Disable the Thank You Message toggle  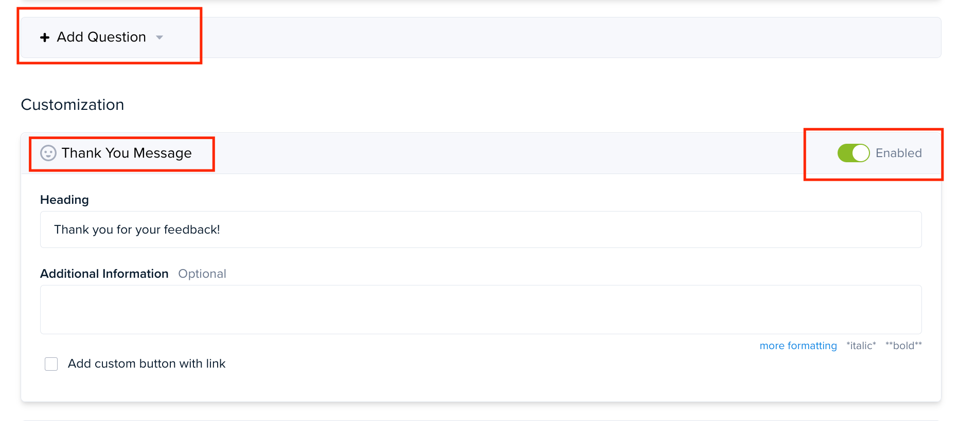pyautogui.click(x=854, y=153)
